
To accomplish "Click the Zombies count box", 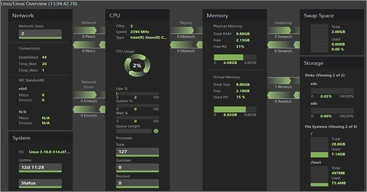I will (138, 168).
